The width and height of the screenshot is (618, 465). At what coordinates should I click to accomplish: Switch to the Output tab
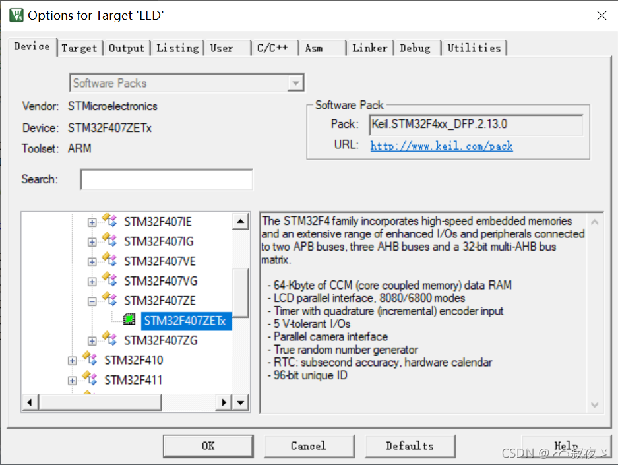click(127, 48)
